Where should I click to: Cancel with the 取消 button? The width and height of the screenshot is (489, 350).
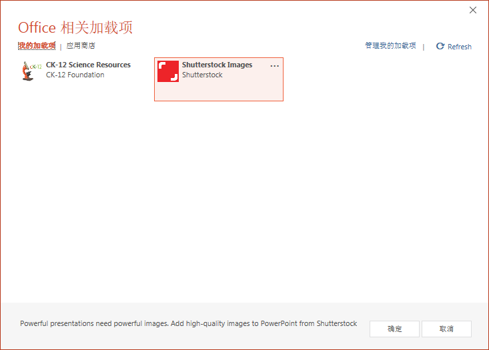(446, 329)
